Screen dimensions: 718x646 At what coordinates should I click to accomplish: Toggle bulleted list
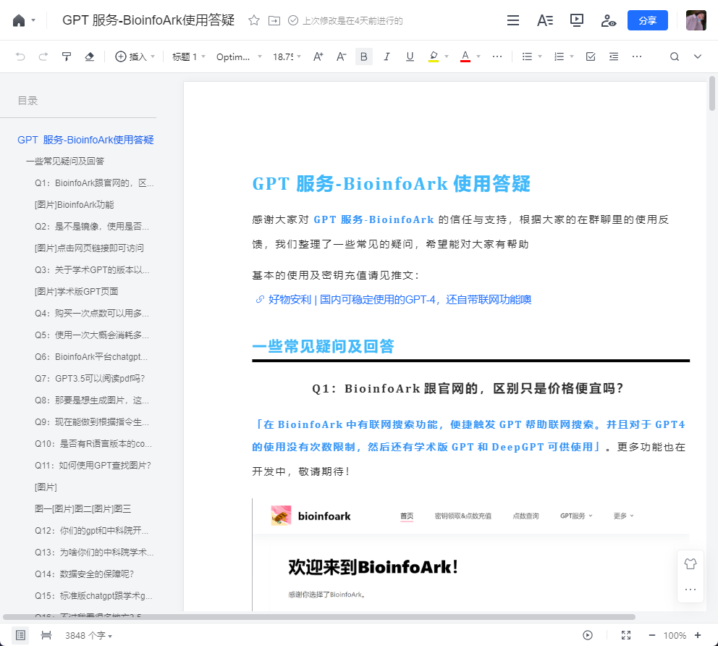coord(527,56)
